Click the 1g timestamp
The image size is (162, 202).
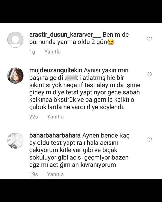pyautogui.click(x=32, y=52)
